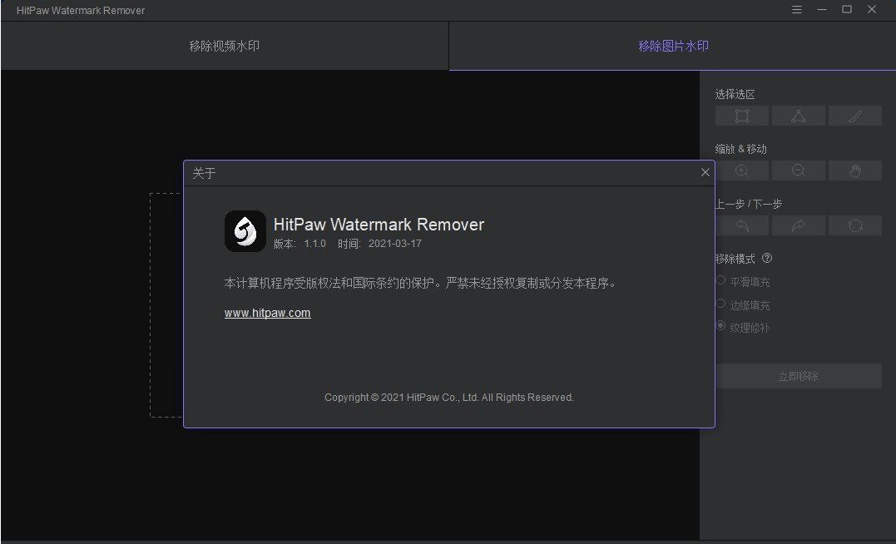Click the redo arrow icon
Viewport: 896px width, 544px height.
[799, 225]
